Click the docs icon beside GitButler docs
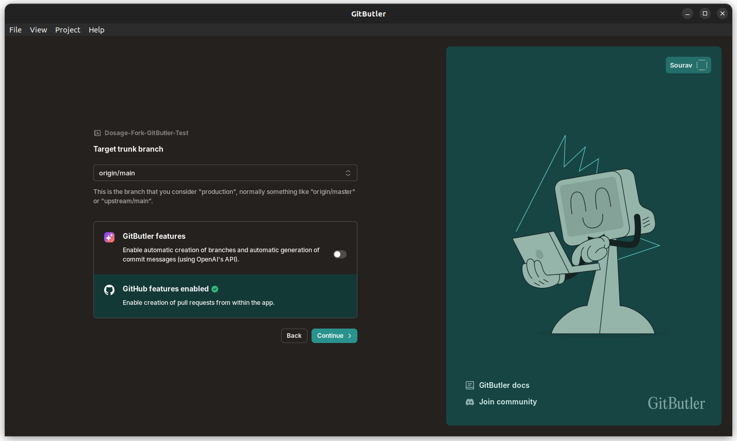 (x=469, y=385)
